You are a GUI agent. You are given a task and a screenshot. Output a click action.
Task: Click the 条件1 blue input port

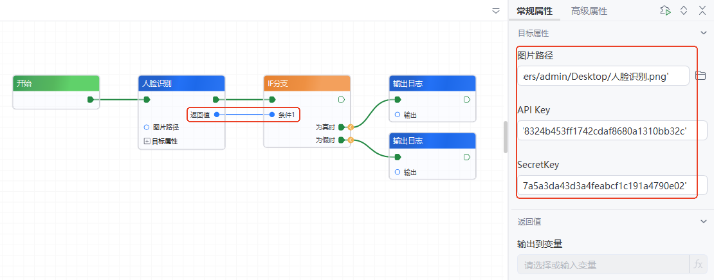[272, 115]
